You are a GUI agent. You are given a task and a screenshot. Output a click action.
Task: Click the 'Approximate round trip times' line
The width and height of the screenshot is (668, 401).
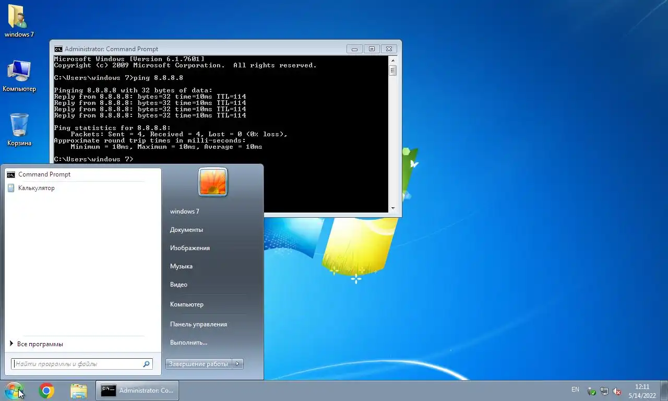coord(150,140)
